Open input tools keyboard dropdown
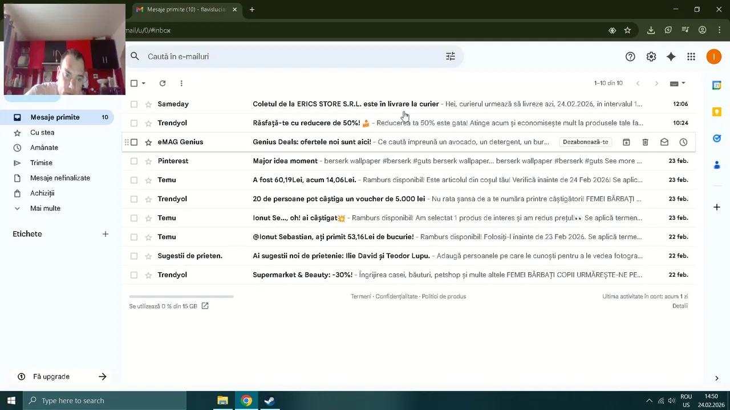The height and width of the screenshot is (410, 730). pos(678,83)
